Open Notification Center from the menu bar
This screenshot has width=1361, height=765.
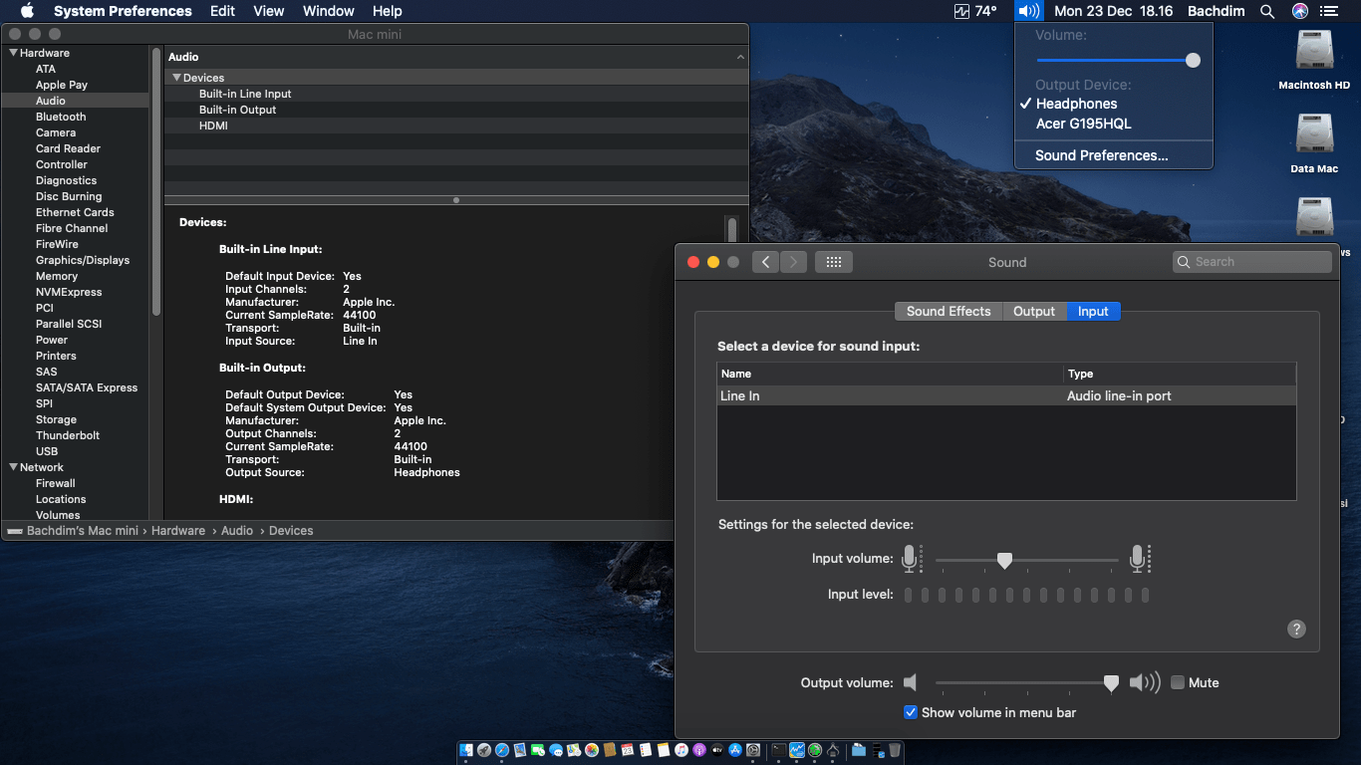coord(1328,11)
